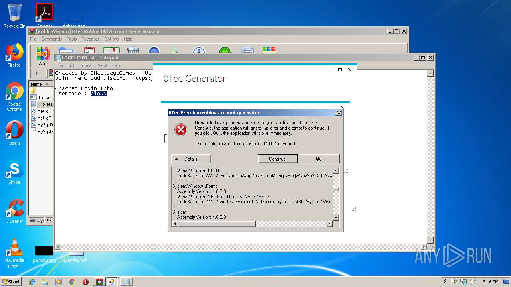Show hidden tray icons arrow

[x=446, y=282]
